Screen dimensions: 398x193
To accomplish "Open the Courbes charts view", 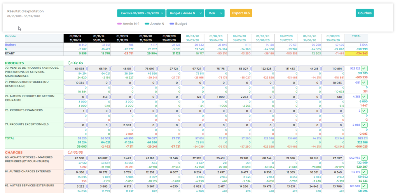I will point(365,13).
